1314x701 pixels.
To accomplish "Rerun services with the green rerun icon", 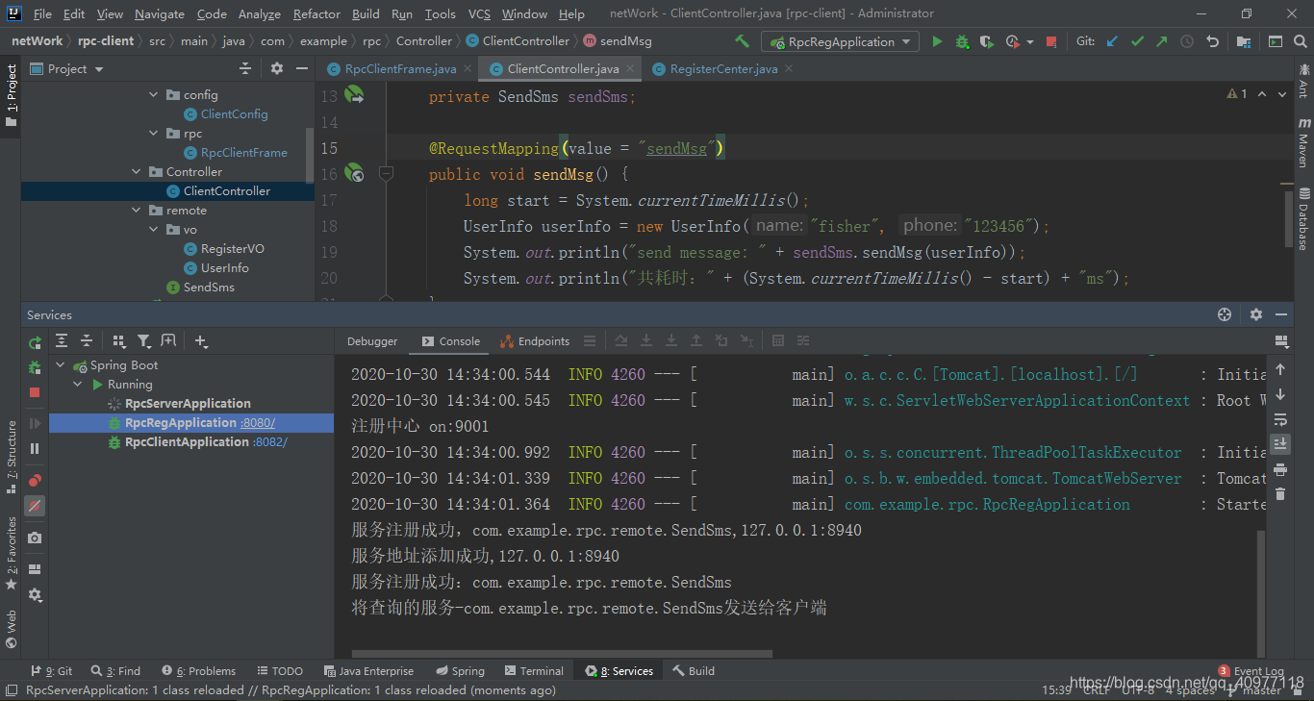I will click(x=35, y=342).
